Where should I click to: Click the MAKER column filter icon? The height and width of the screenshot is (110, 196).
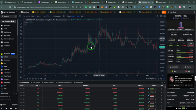pos(156,86)
